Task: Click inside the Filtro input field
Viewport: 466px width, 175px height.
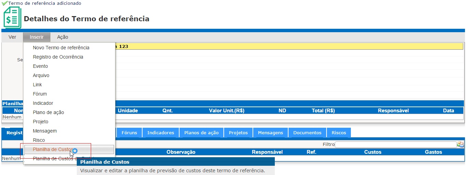Action: click(395, 145)
